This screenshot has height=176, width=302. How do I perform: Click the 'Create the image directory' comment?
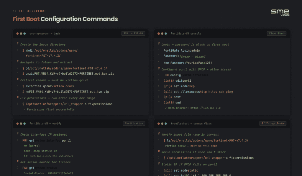point(43,45)
